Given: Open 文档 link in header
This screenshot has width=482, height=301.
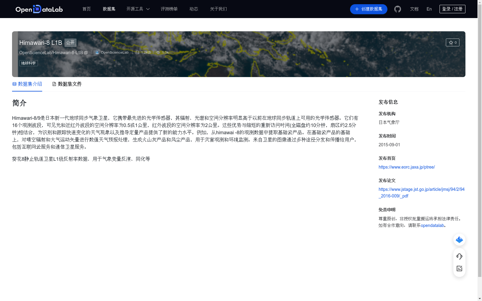Looking at the screenshot, I should coord(414,9).
